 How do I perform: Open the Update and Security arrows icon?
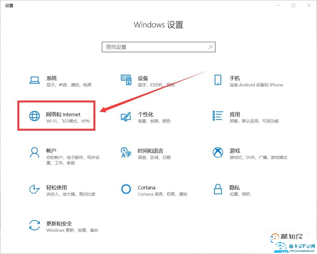click(x=35, y=225)
